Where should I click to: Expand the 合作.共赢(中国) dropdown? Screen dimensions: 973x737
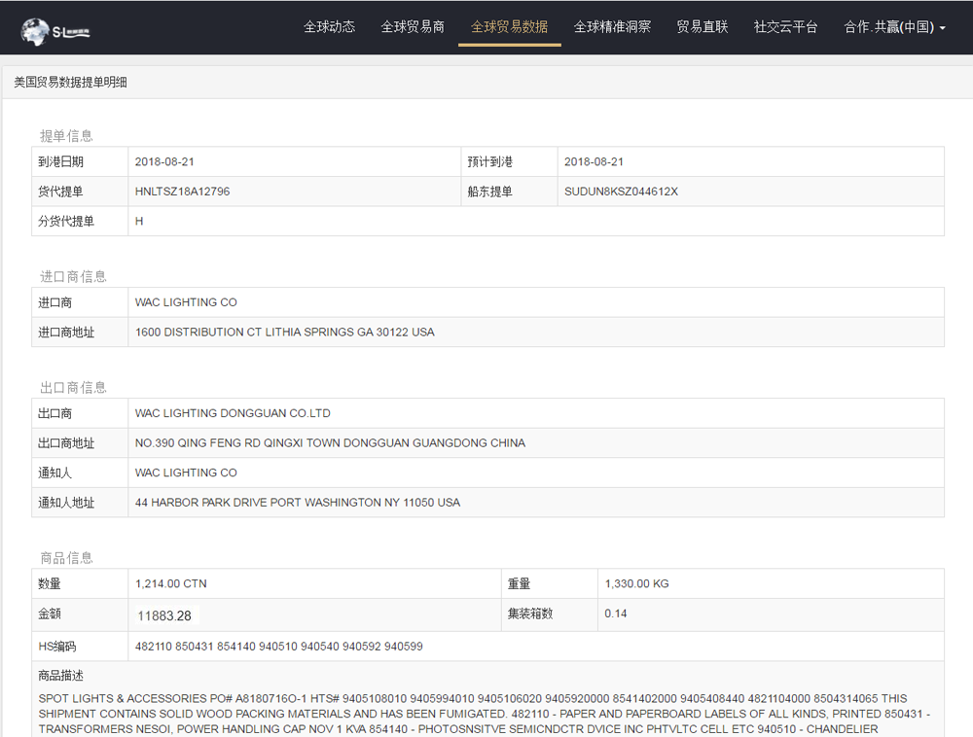[x=894, y=26]
